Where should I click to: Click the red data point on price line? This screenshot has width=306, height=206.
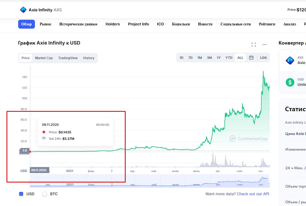pyautogui.click(x=30, y=151)
